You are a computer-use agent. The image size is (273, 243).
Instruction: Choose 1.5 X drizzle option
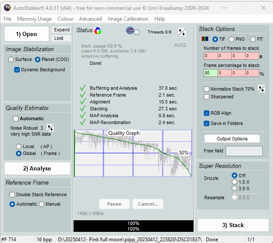click(234, 182)
